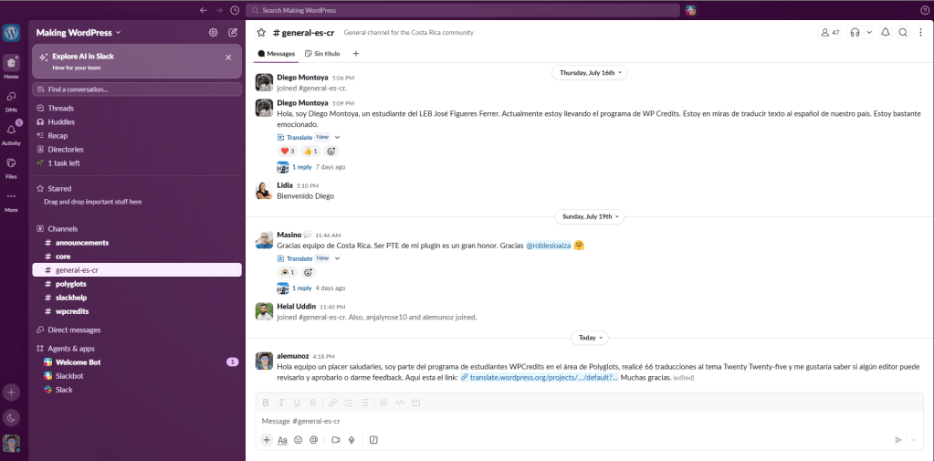Click the new message compose icon
Viewport: 934px width, 461px height.
point(233,33)
